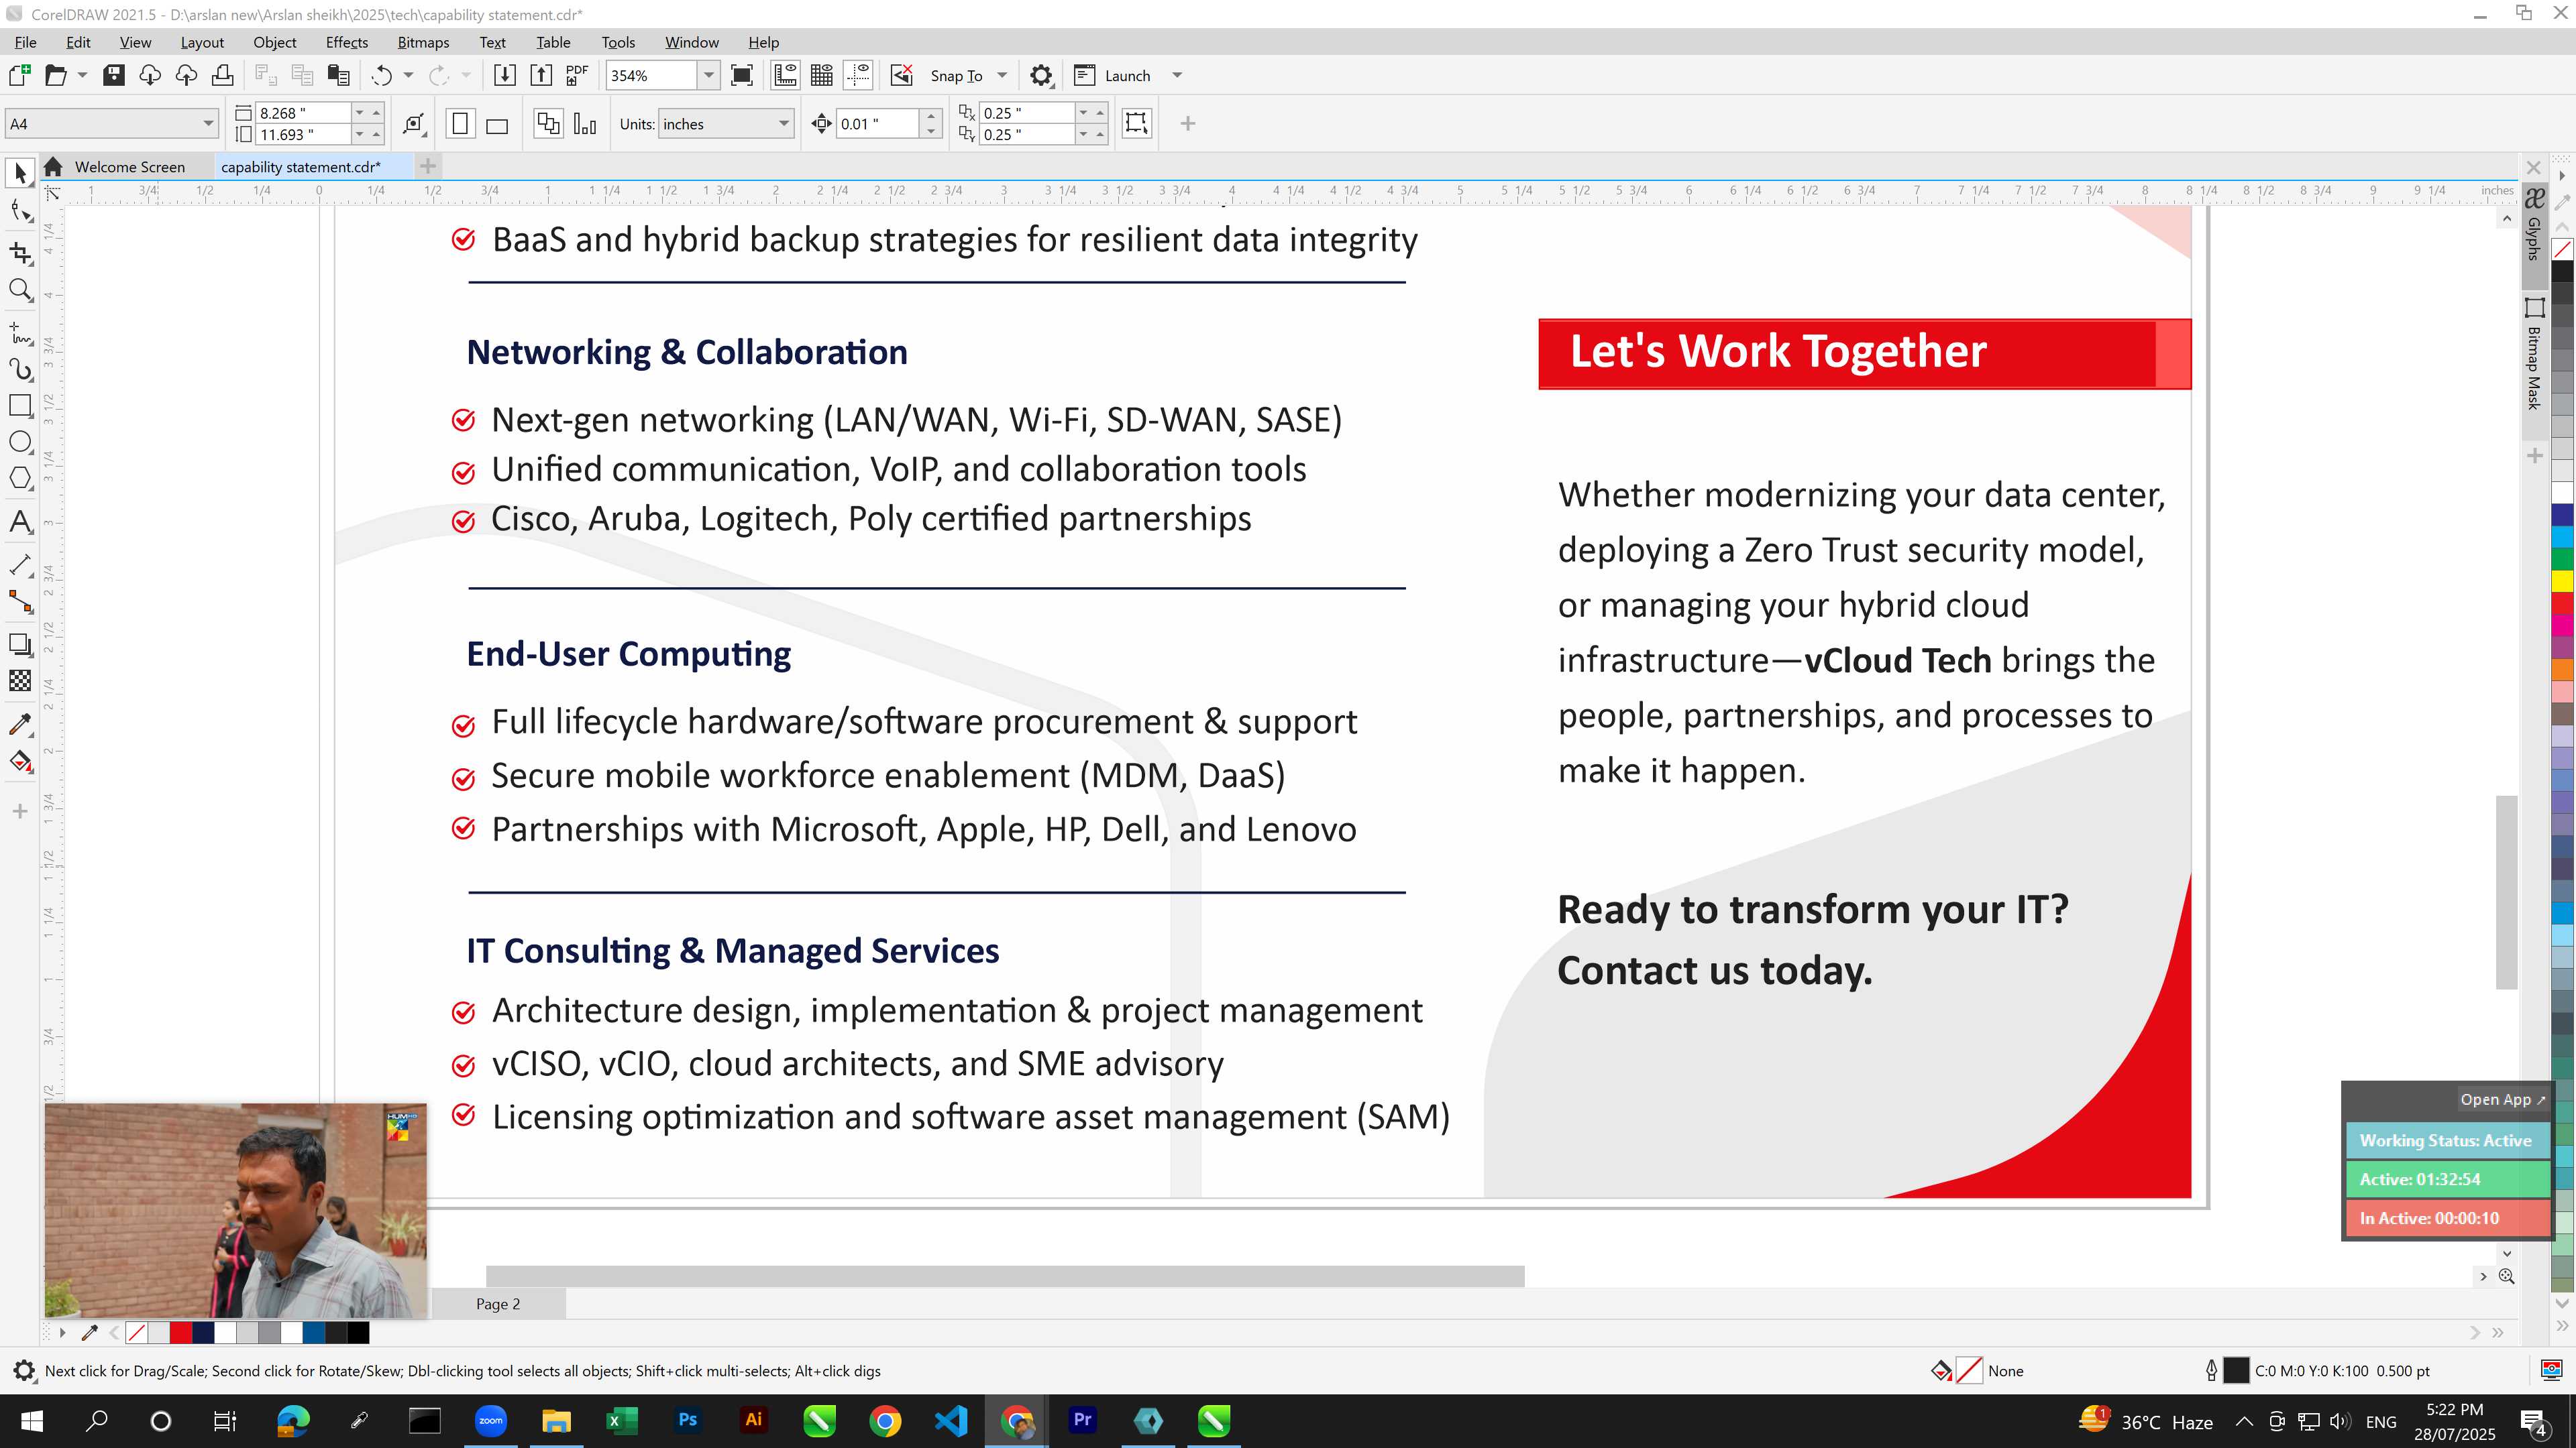This screenshot has width=2576, height=1448.
Task: Open the File menu
Action: click(25, 42)
